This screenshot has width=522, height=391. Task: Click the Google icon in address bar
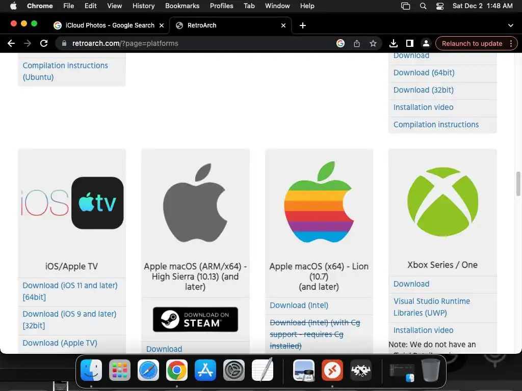(x=340, y=44)
